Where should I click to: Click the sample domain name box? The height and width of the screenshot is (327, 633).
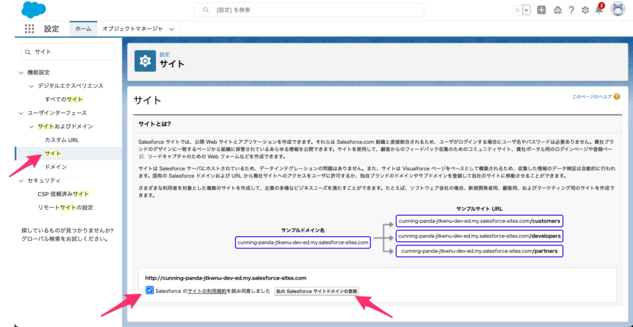[303, 242]
